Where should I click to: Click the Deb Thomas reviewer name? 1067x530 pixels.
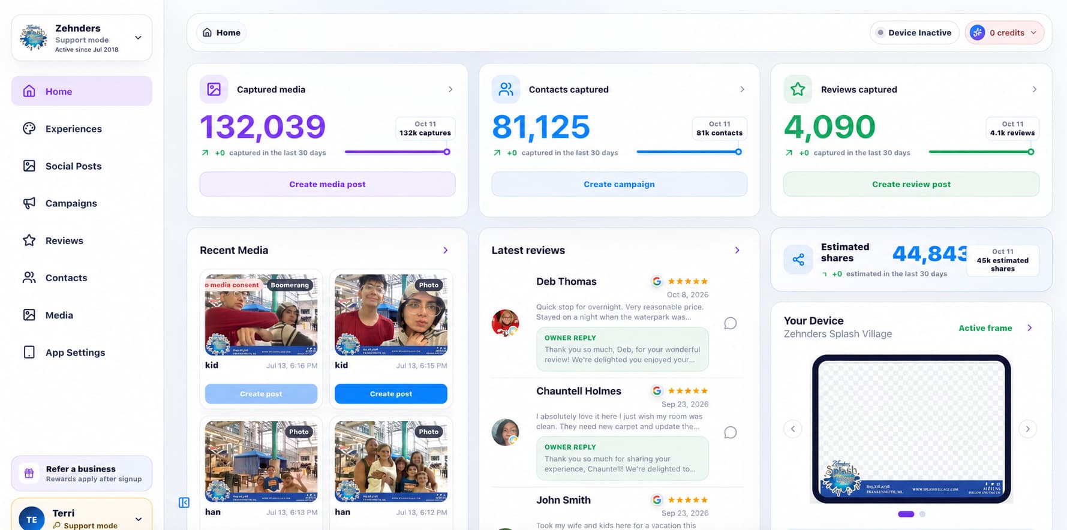pos(566,281)
